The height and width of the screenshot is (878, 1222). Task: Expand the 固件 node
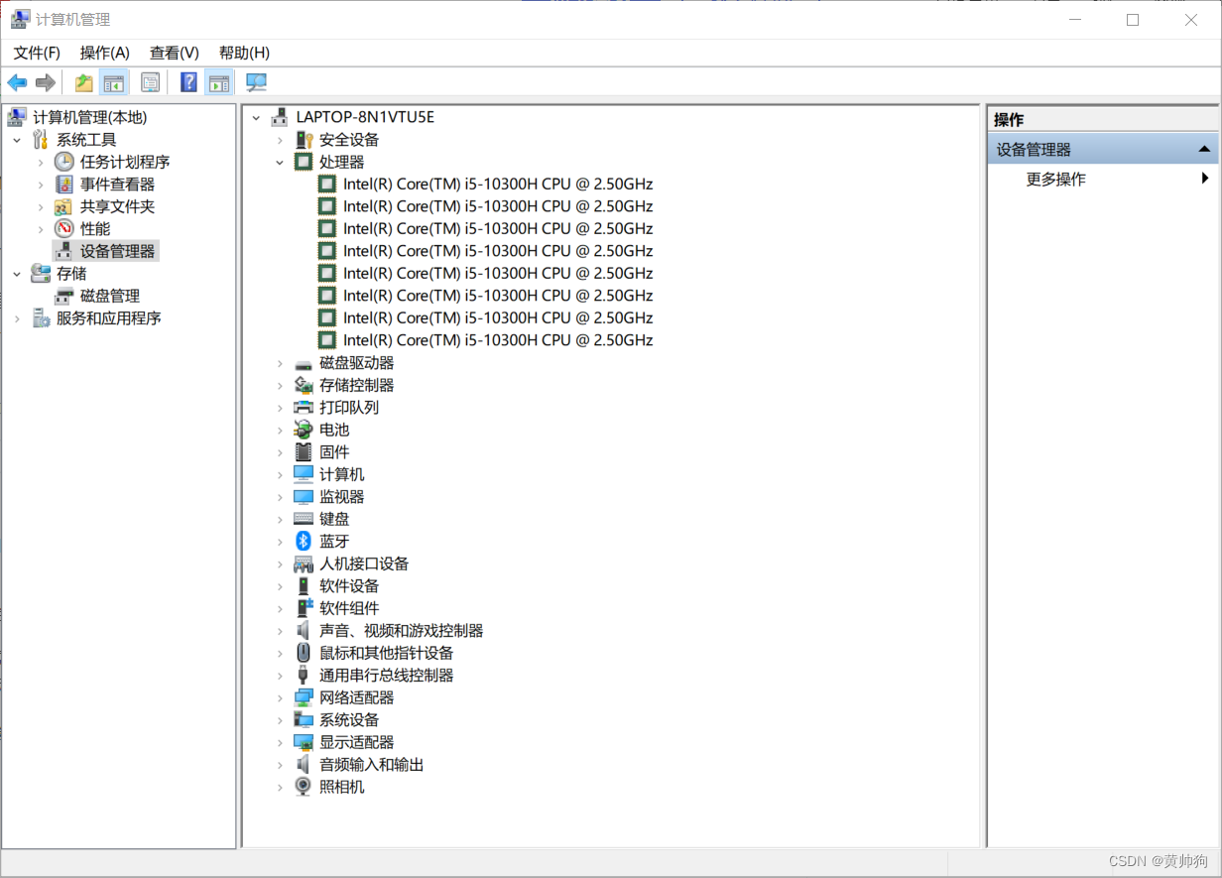tap(280, 452)
